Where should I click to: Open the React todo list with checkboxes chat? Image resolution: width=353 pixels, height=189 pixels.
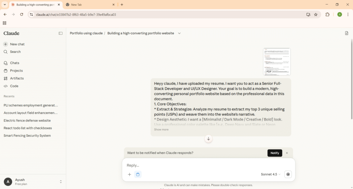28,128
